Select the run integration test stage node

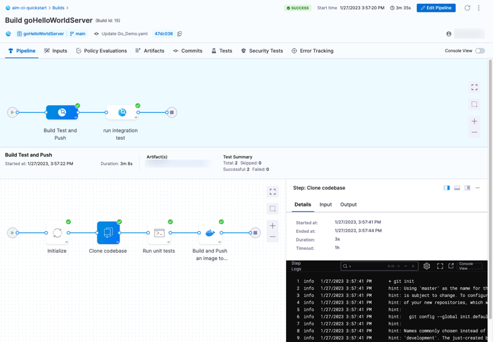tap(121, 113)
